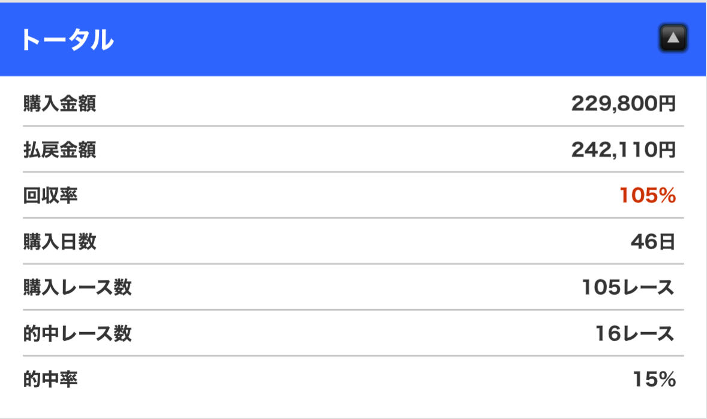Click the blue header bar's empty middle area
707x419 pixels.
(x=384, y=40)
